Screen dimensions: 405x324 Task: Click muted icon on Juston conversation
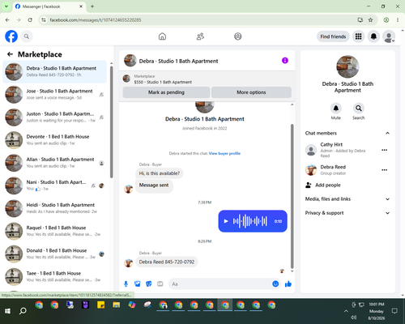click(x=101, y=117)
